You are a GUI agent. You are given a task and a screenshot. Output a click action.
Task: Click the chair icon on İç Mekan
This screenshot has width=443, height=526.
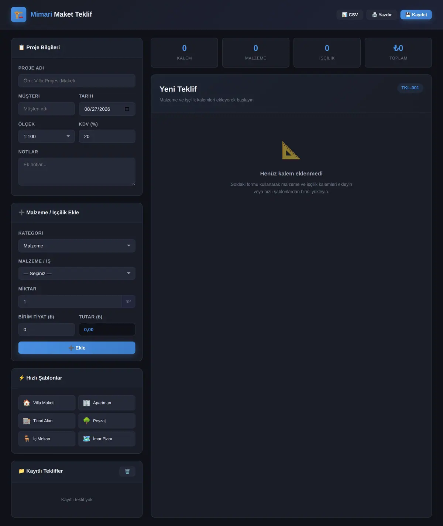pos(27,439)
